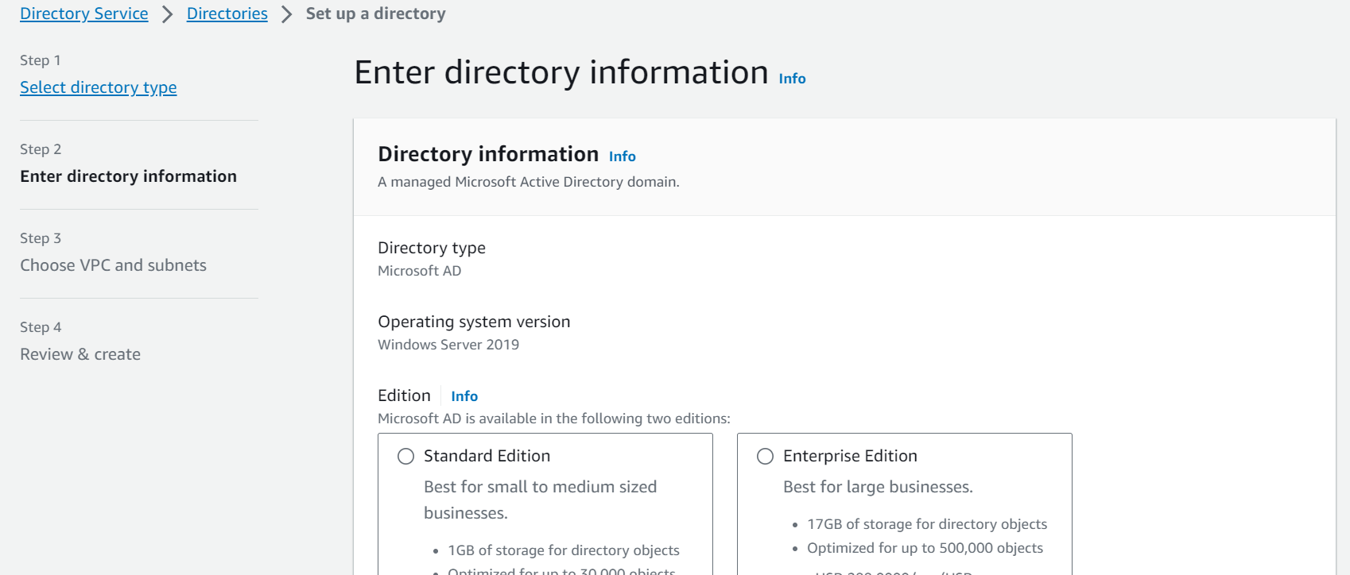Click '1GB of storage for directory objects' text
1350x575 pixels.
[x=564, y=550]
